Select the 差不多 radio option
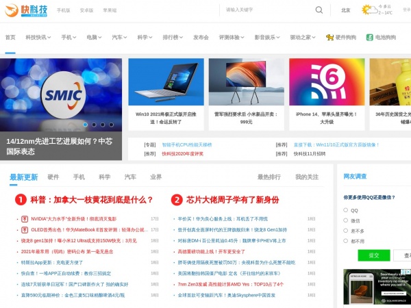Image resolution: width=411 pixels, height=308 pixels. pos(345,231)
